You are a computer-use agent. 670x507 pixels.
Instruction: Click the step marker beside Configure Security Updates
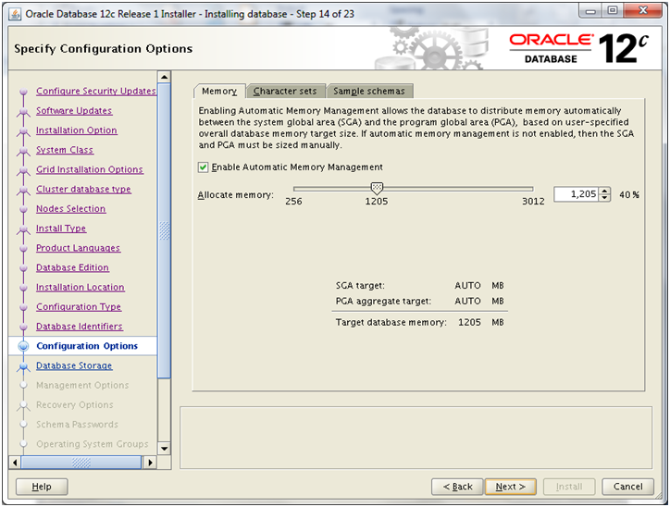(x=23, y=92)
